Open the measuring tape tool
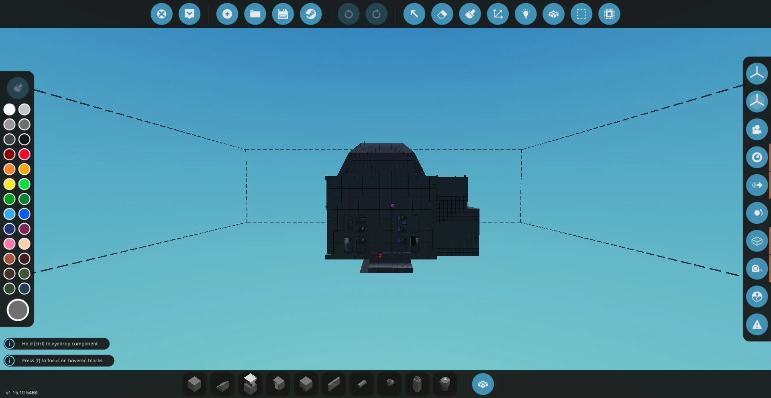Viewport: 771px width, 398px height. pyautogui.click(x=757, y=269)
